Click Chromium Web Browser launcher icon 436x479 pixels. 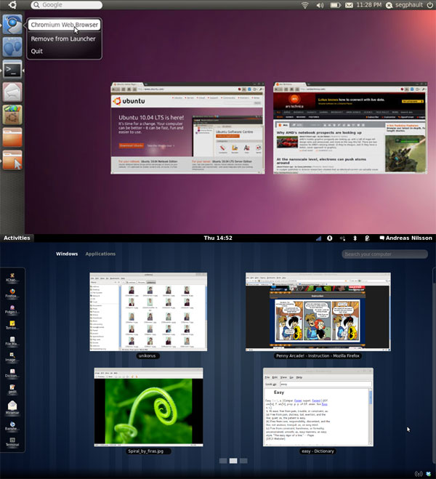12,25
